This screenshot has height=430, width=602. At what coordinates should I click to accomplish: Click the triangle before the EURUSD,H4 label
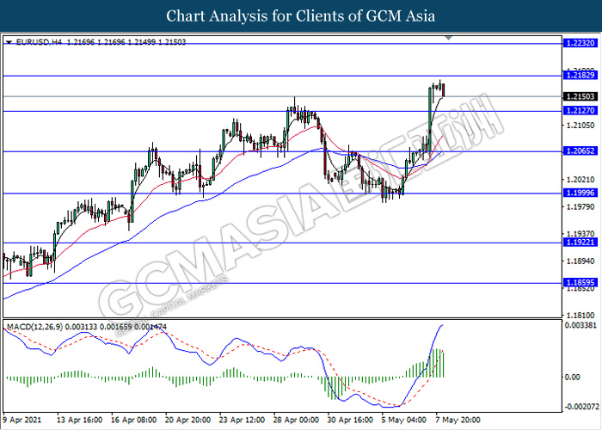tap(9, 42)
